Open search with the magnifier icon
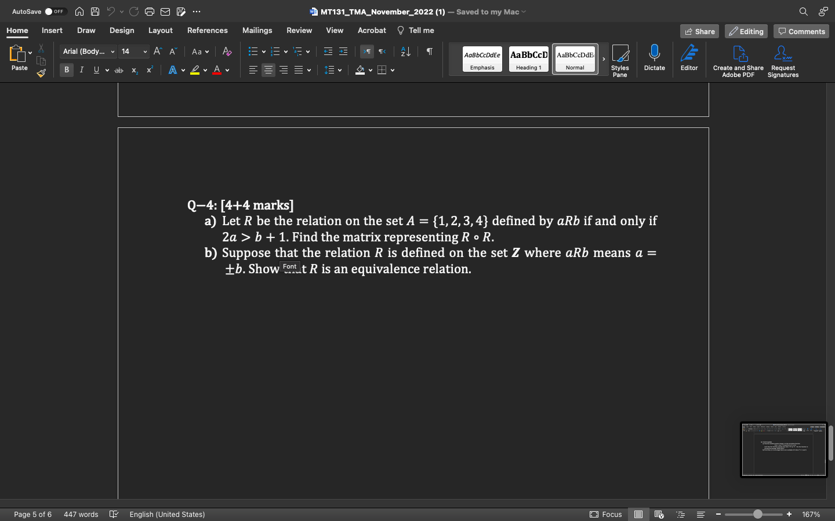Screen dimensions: 835x521 [x=803, y=12]
